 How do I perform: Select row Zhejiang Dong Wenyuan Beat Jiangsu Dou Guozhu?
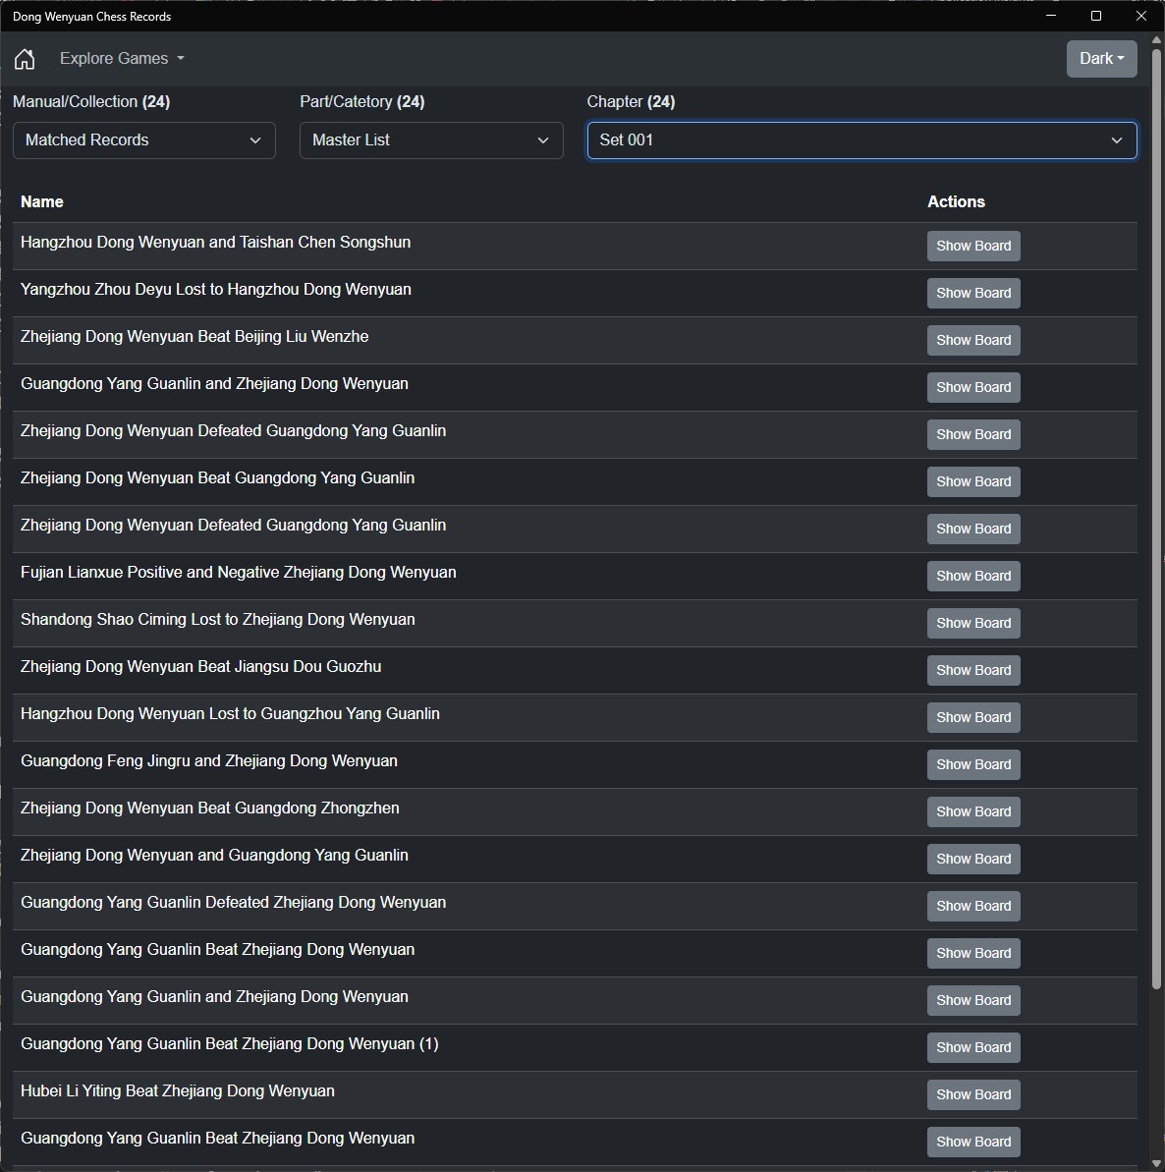575,670
